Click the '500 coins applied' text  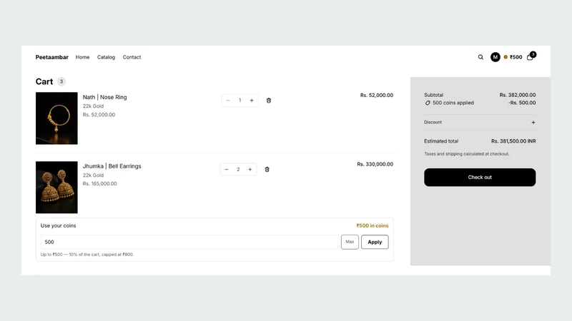[453, 103]
